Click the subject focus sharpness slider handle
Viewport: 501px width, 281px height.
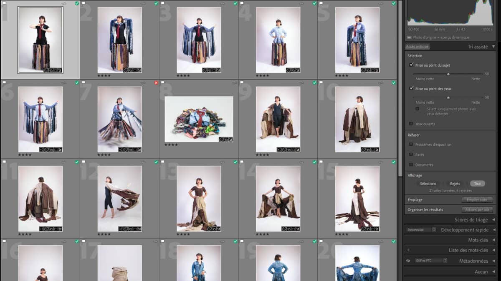(x=448, y=74)
